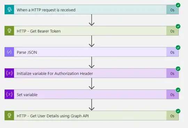This screenshot has width=188, height=128.
Task: Click the Parse JSON braces icon
Action: click(x=9, y=52)
